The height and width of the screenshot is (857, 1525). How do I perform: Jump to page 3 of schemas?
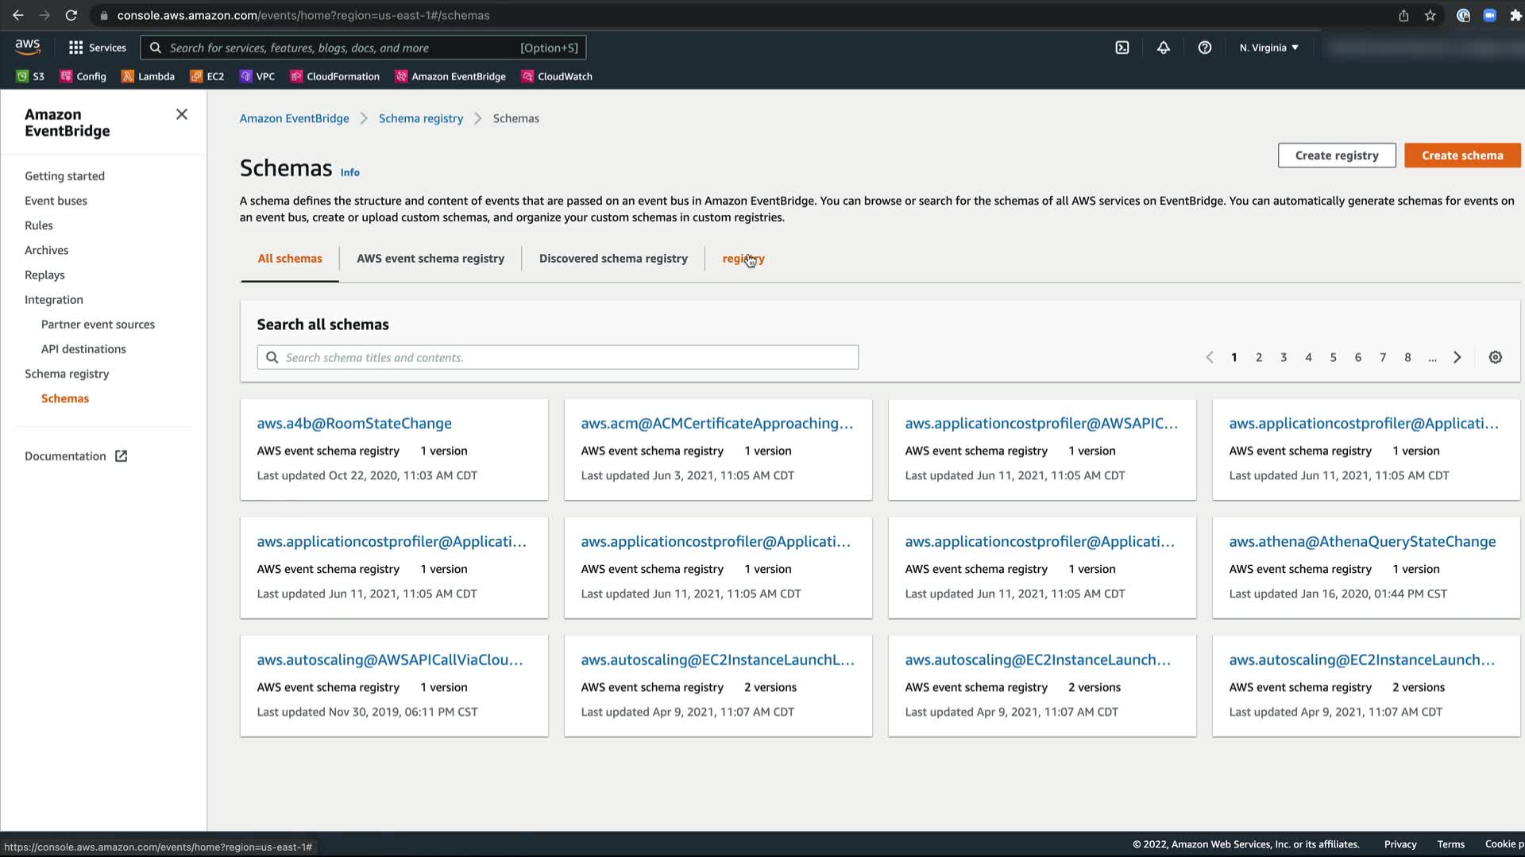coord(1284,357)
